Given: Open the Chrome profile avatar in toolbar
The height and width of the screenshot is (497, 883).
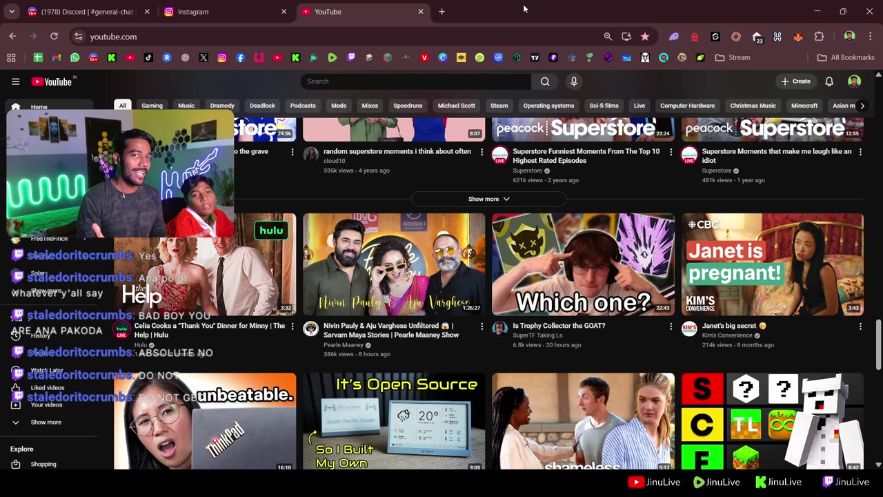Looking at the screenshot, I should pos(850,37).
